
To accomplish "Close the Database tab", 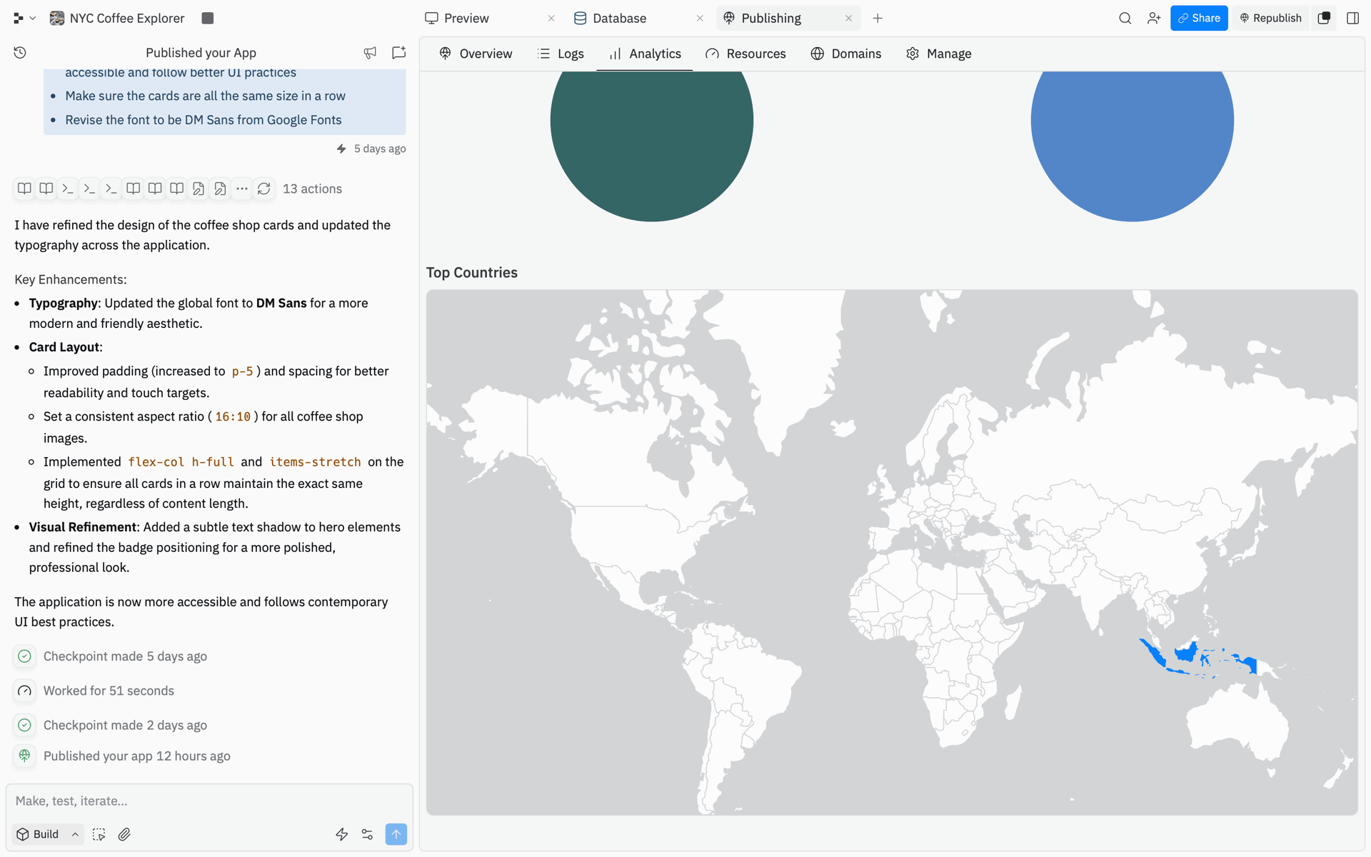I will click(700, 19).
